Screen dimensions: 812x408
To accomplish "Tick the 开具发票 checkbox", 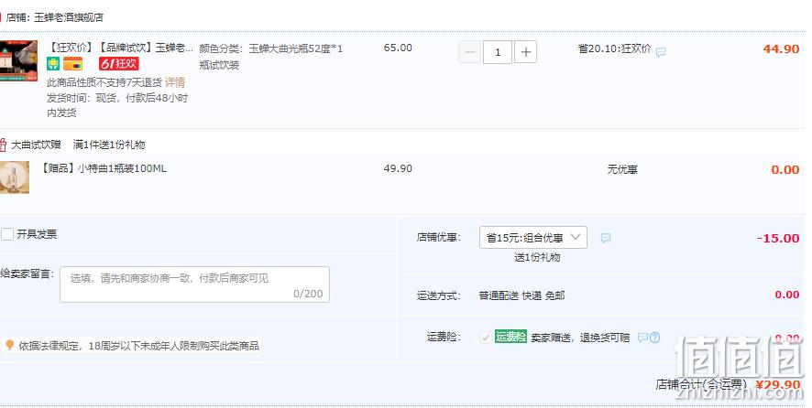I will point(7,234).
